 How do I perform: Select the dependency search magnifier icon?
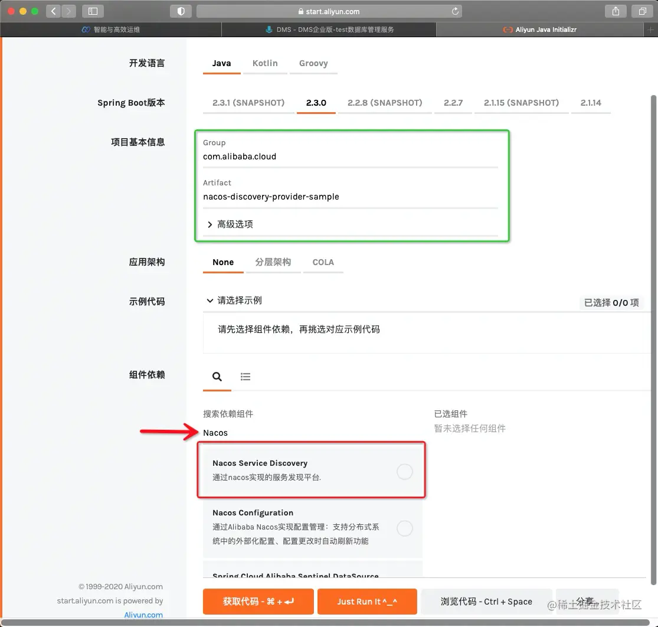(x=217, y=377)
